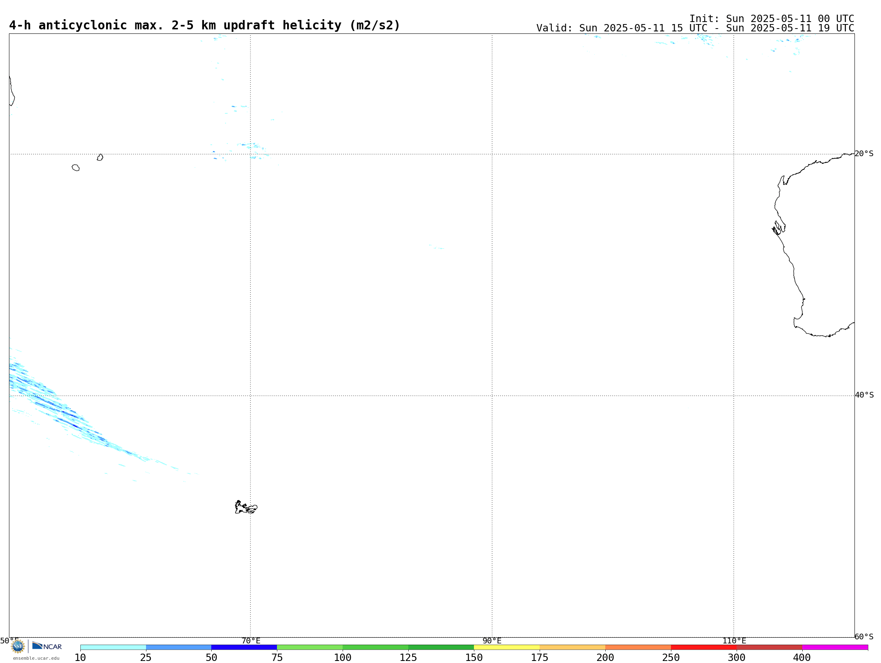Click the colorbar tick label 400

pos(802,658)
